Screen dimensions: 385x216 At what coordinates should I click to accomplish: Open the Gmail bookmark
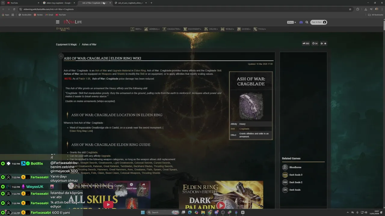click(49, 15)
